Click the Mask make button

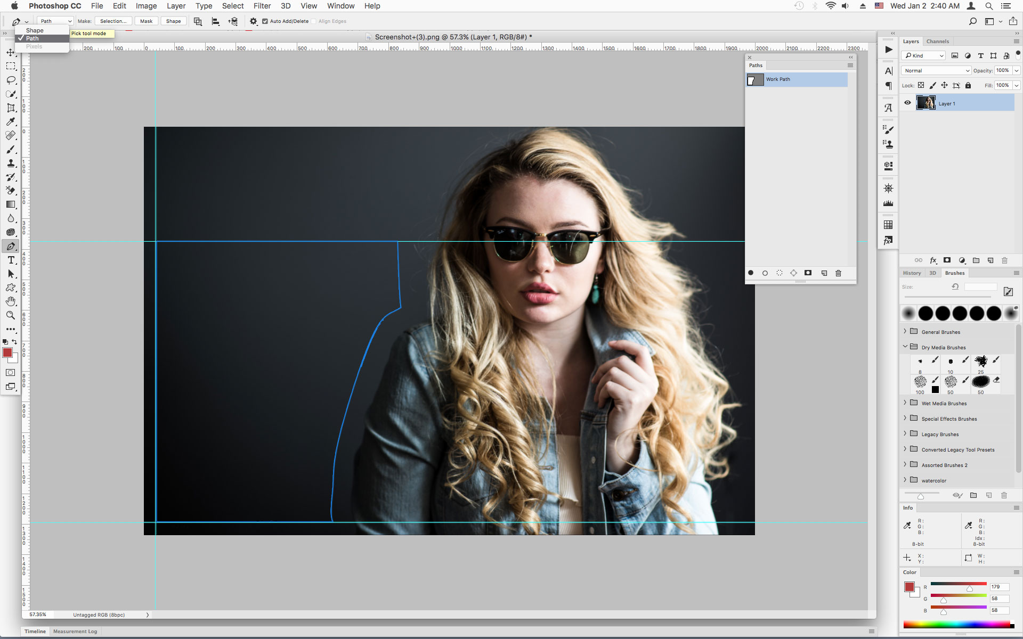[x=146, y=21]
